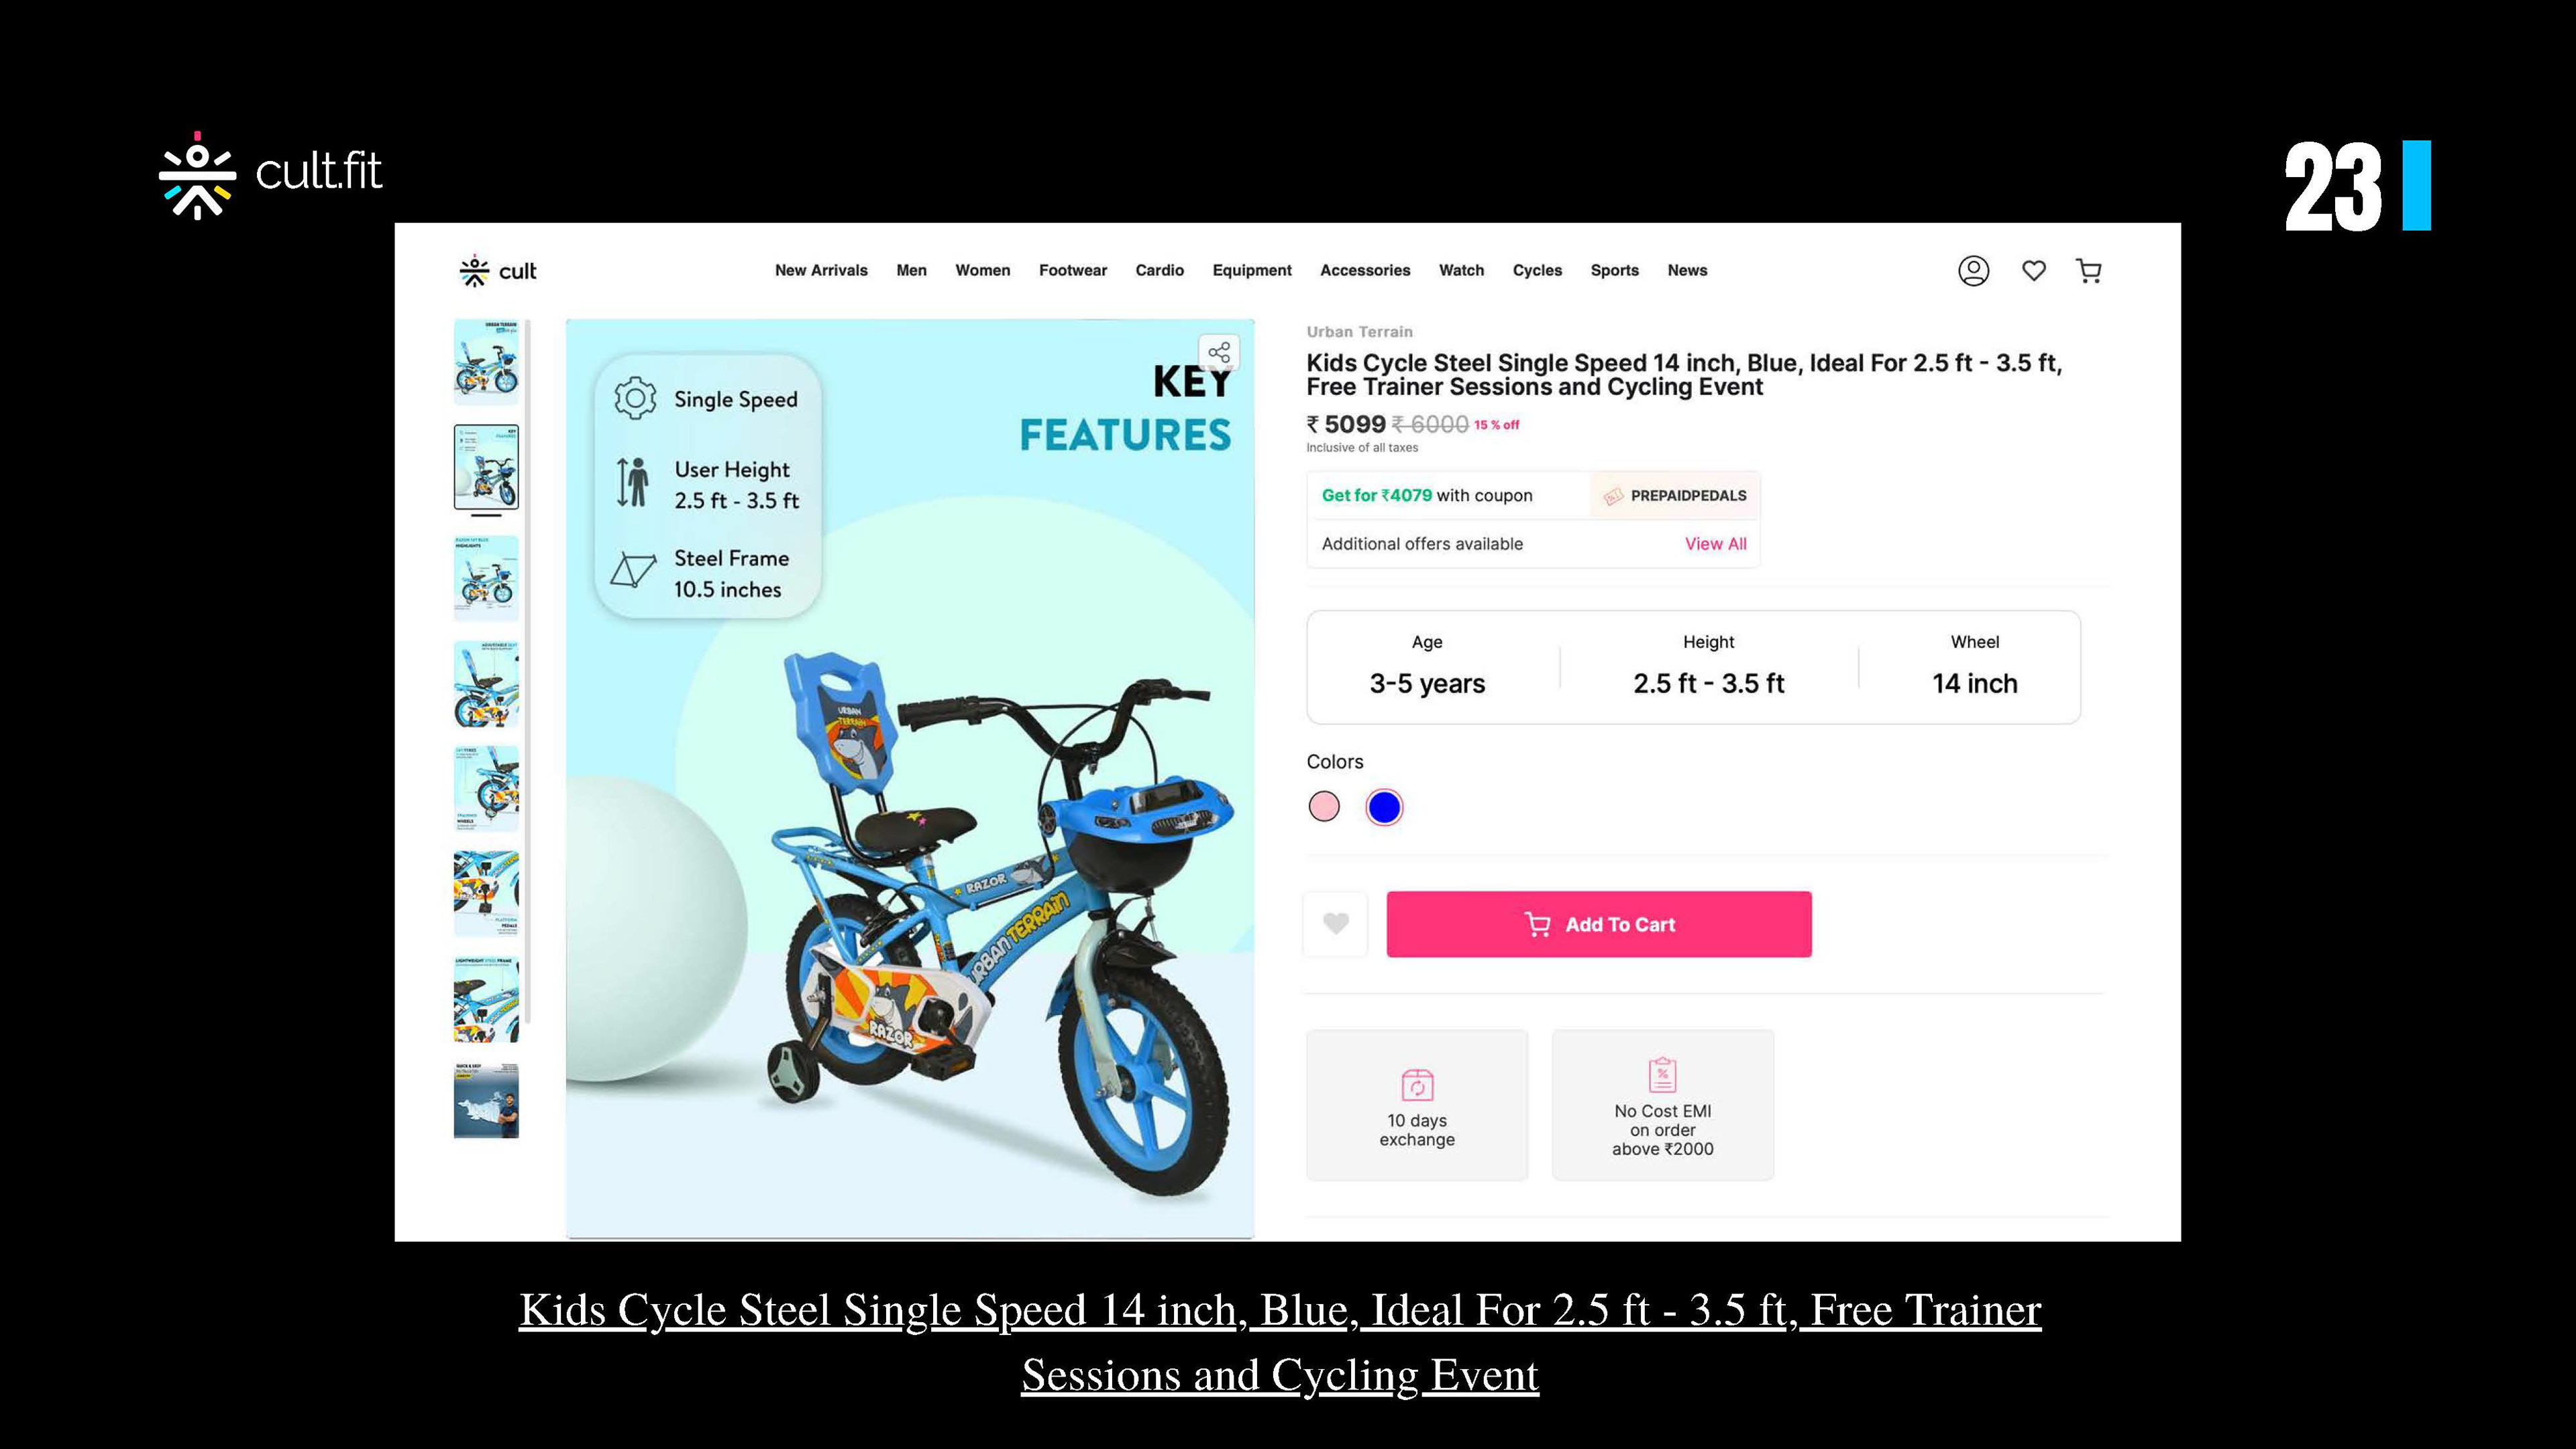Click the share icon on product image
Screen dimensions: 2576x1449
click(x=1218, y=353)
